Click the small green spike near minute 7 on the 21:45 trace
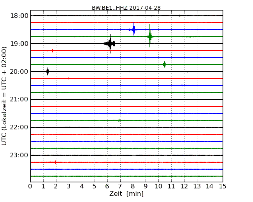This screenshot has height=202, width=253. pos(119,120)
